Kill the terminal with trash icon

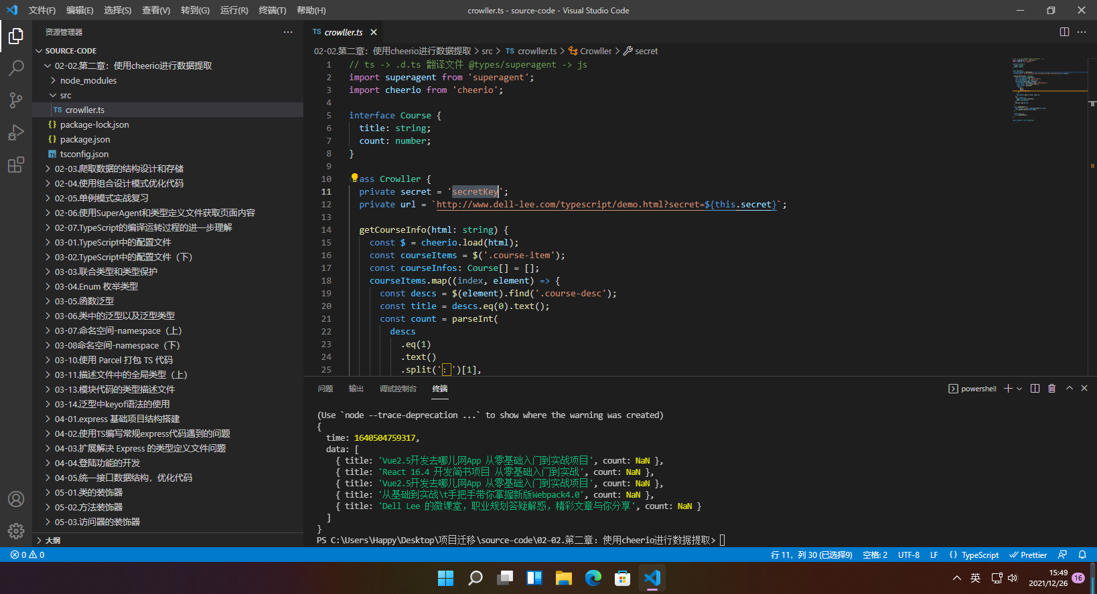click(x=1051, y=389)
